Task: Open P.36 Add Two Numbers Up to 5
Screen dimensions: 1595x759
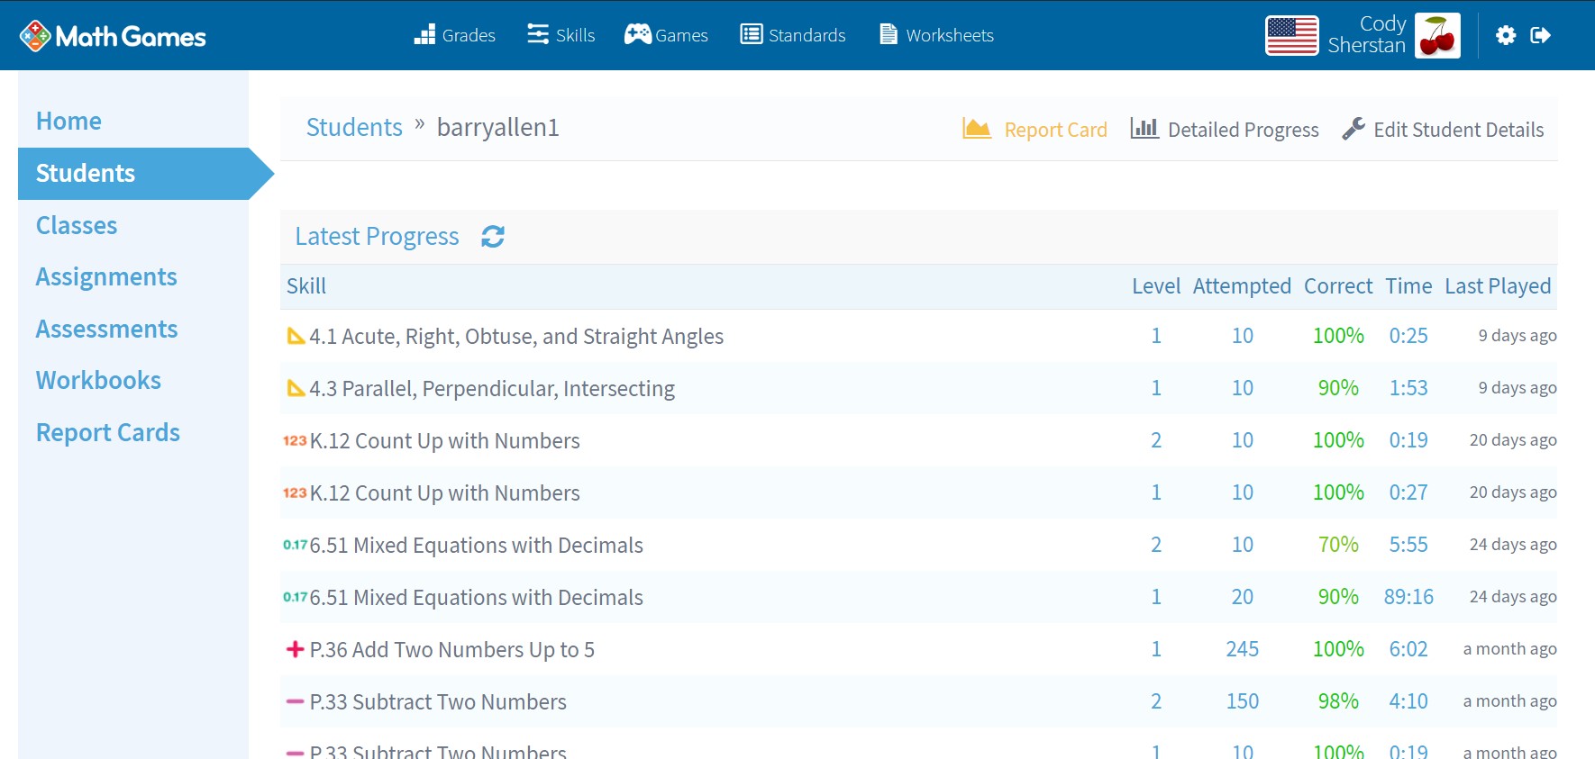Action: (451, 650)
